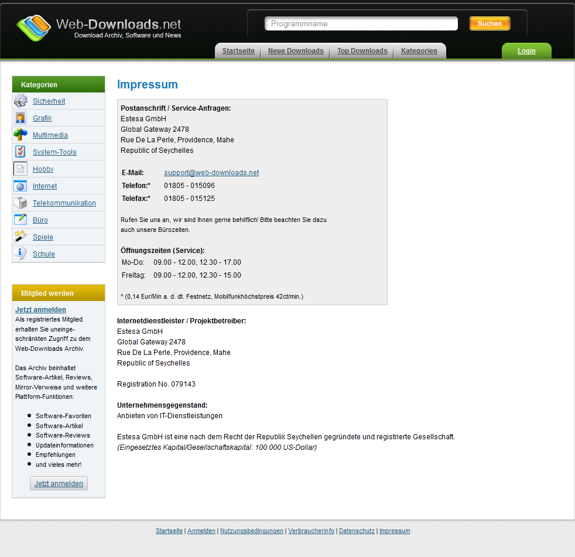Open the Telekommunikation category link

tap(64, 203)
